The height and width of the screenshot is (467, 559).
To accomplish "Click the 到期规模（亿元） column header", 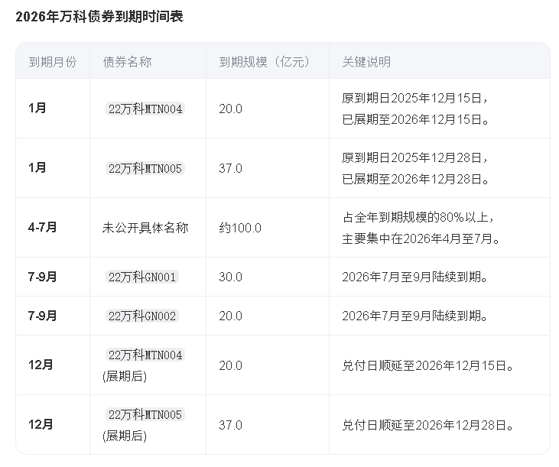I will click(x=264, y=62).
